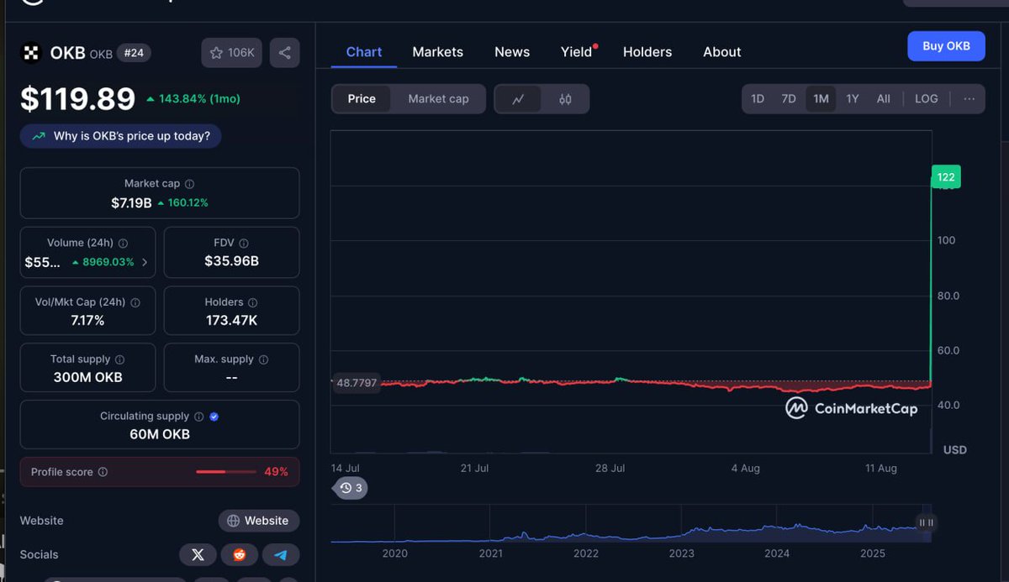Open the Yield tab
This screenshot has width=1009, height=582.
point(577,52)
